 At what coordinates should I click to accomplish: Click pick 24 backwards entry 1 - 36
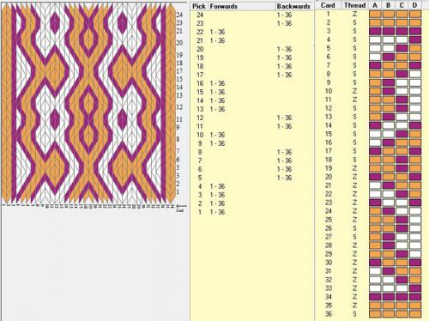284,15
